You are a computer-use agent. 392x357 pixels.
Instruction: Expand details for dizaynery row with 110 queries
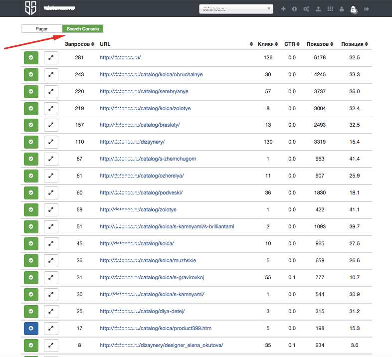click(x=51, y=142)
